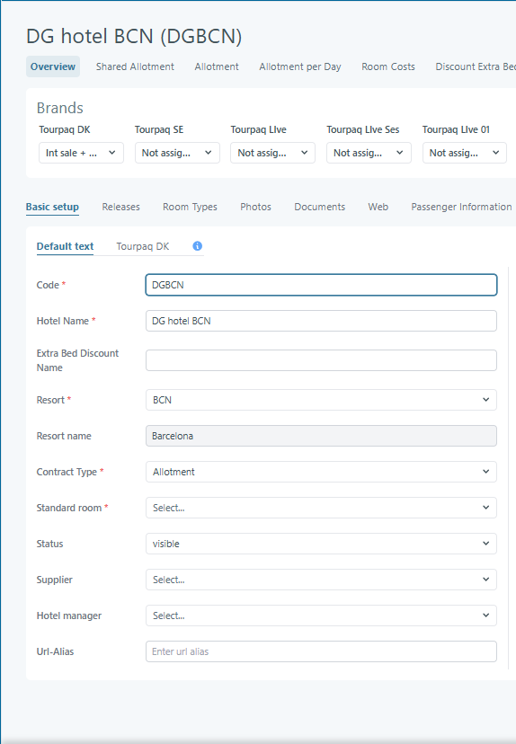Switch to the Overview tab

pyautogui.click(x=53, y=66)
